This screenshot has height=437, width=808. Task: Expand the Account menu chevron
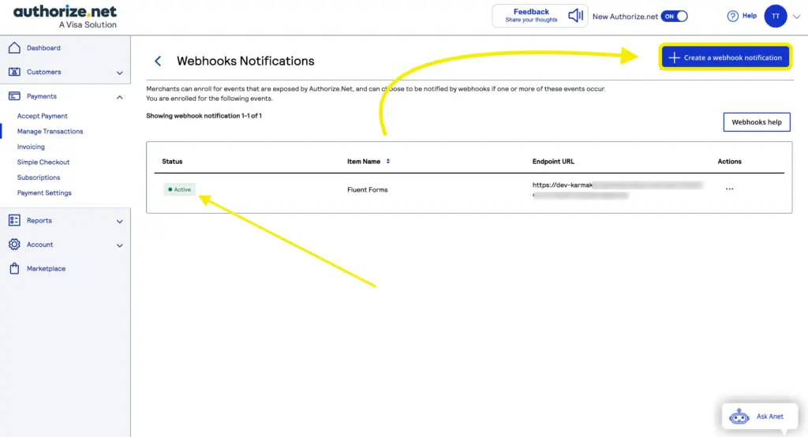(120, 245)
